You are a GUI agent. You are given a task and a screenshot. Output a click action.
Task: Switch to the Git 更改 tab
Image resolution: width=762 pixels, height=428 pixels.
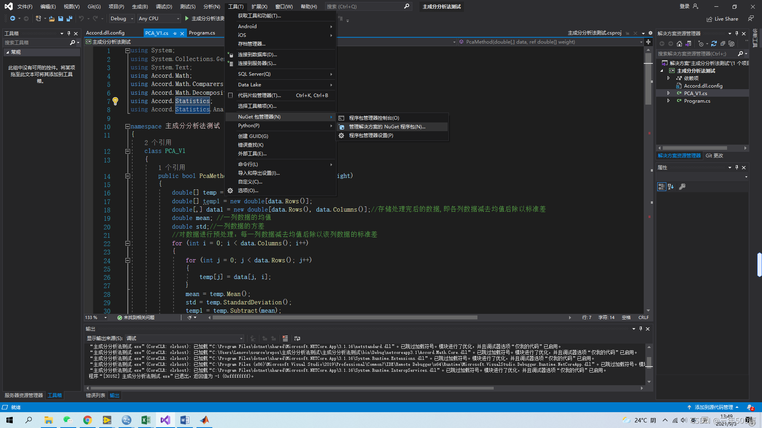point(714,156)
